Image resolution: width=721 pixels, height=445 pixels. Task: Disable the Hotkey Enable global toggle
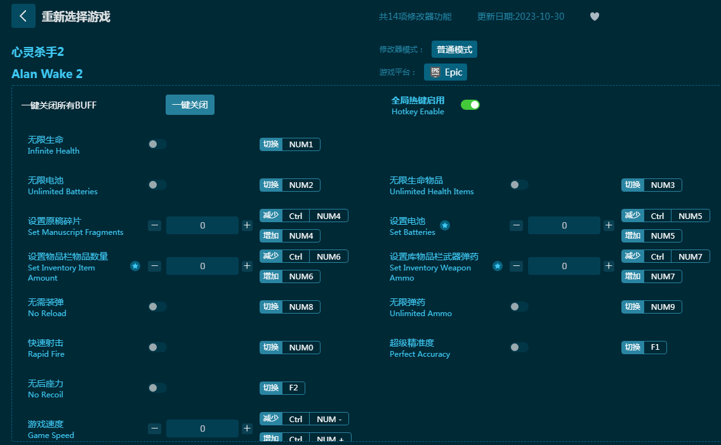pos(470,105)
